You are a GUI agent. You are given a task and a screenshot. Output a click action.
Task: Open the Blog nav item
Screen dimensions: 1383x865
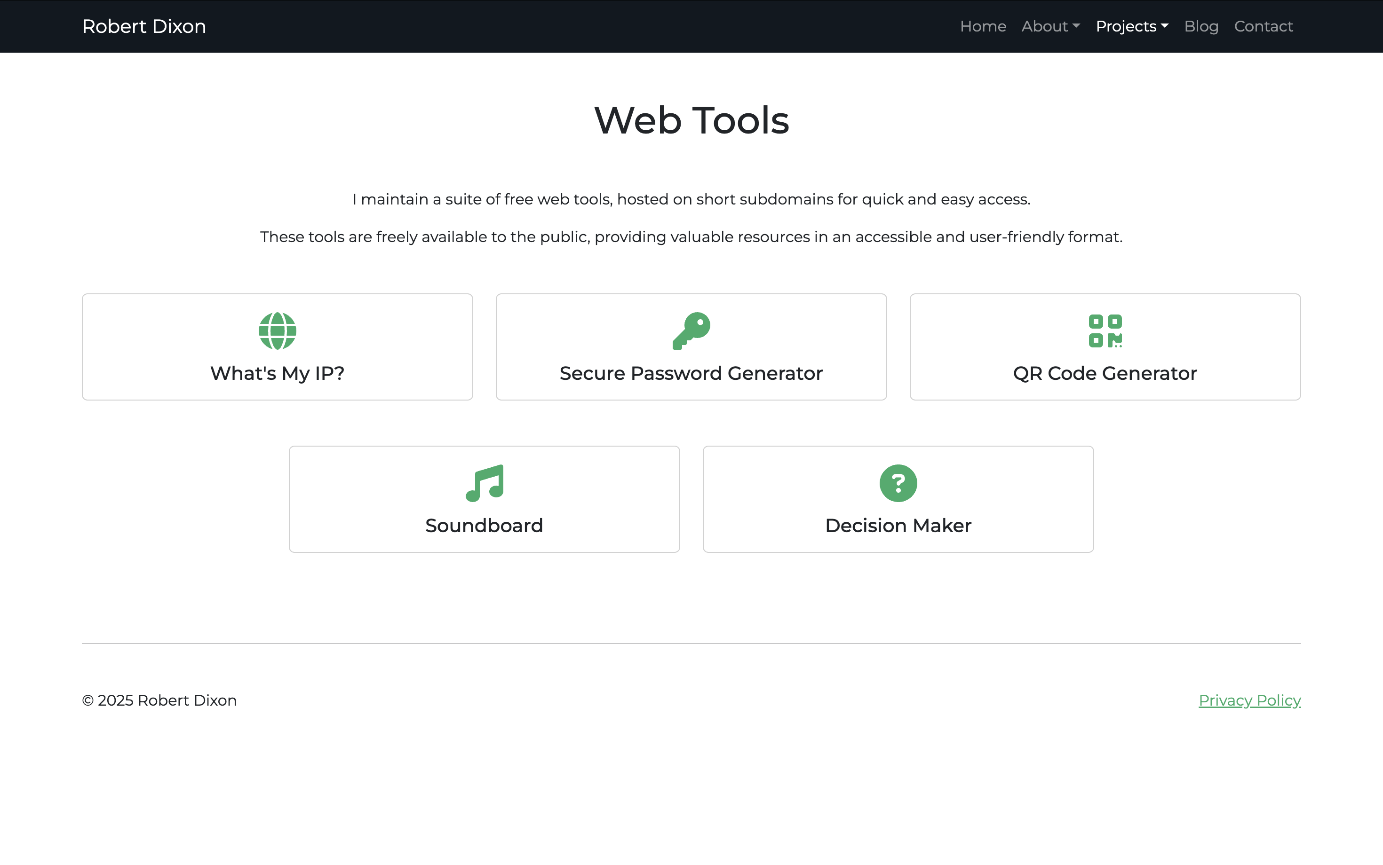pos(1201,26)
